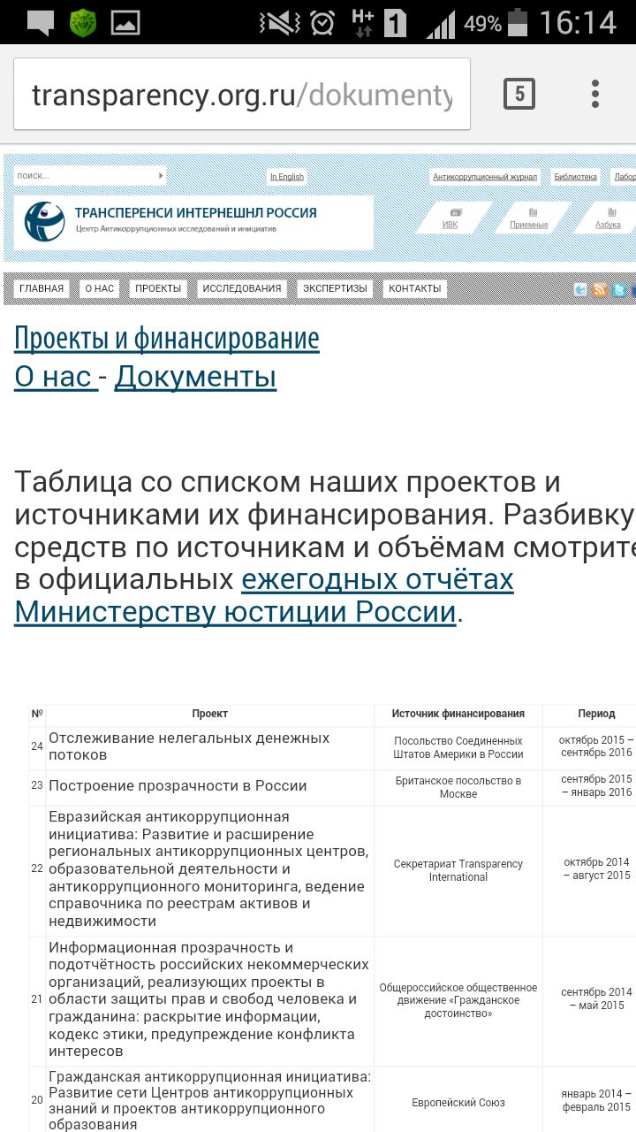Viewport: 636px width, 1132px height.
Task: Open the browser three-dot overflow menu
Action: [595, 93]
